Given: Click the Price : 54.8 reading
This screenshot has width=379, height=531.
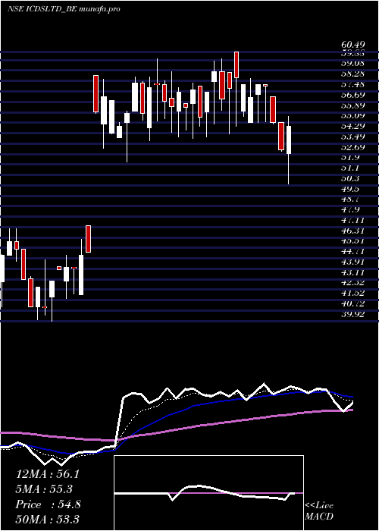Looking at the screenshot, I should click(48, 504).
